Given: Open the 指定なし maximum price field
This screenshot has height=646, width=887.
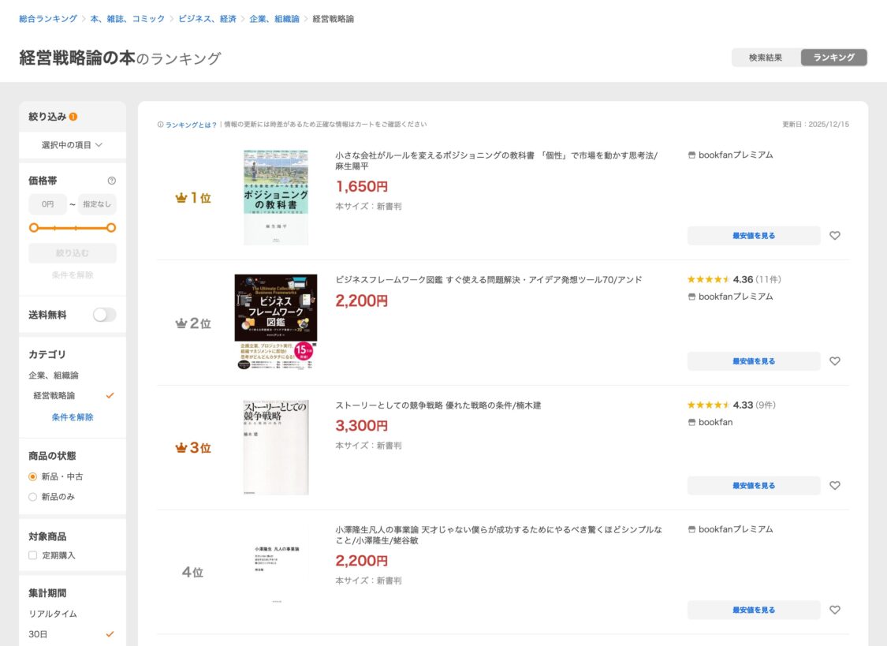Looking at the screenshot, I should [97, 204].
